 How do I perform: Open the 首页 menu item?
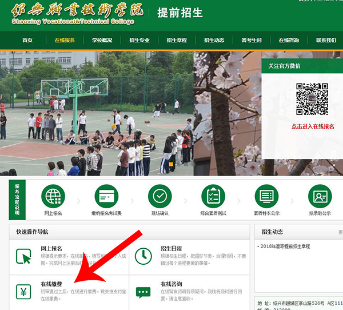(x=27, y=40)
